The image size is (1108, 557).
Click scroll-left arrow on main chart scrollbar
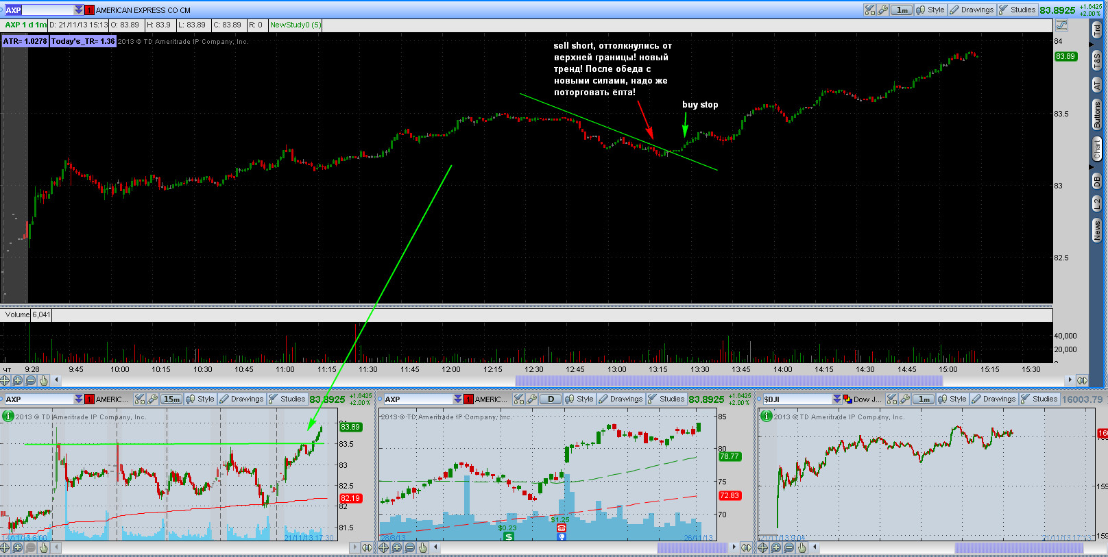pos(57,380)
